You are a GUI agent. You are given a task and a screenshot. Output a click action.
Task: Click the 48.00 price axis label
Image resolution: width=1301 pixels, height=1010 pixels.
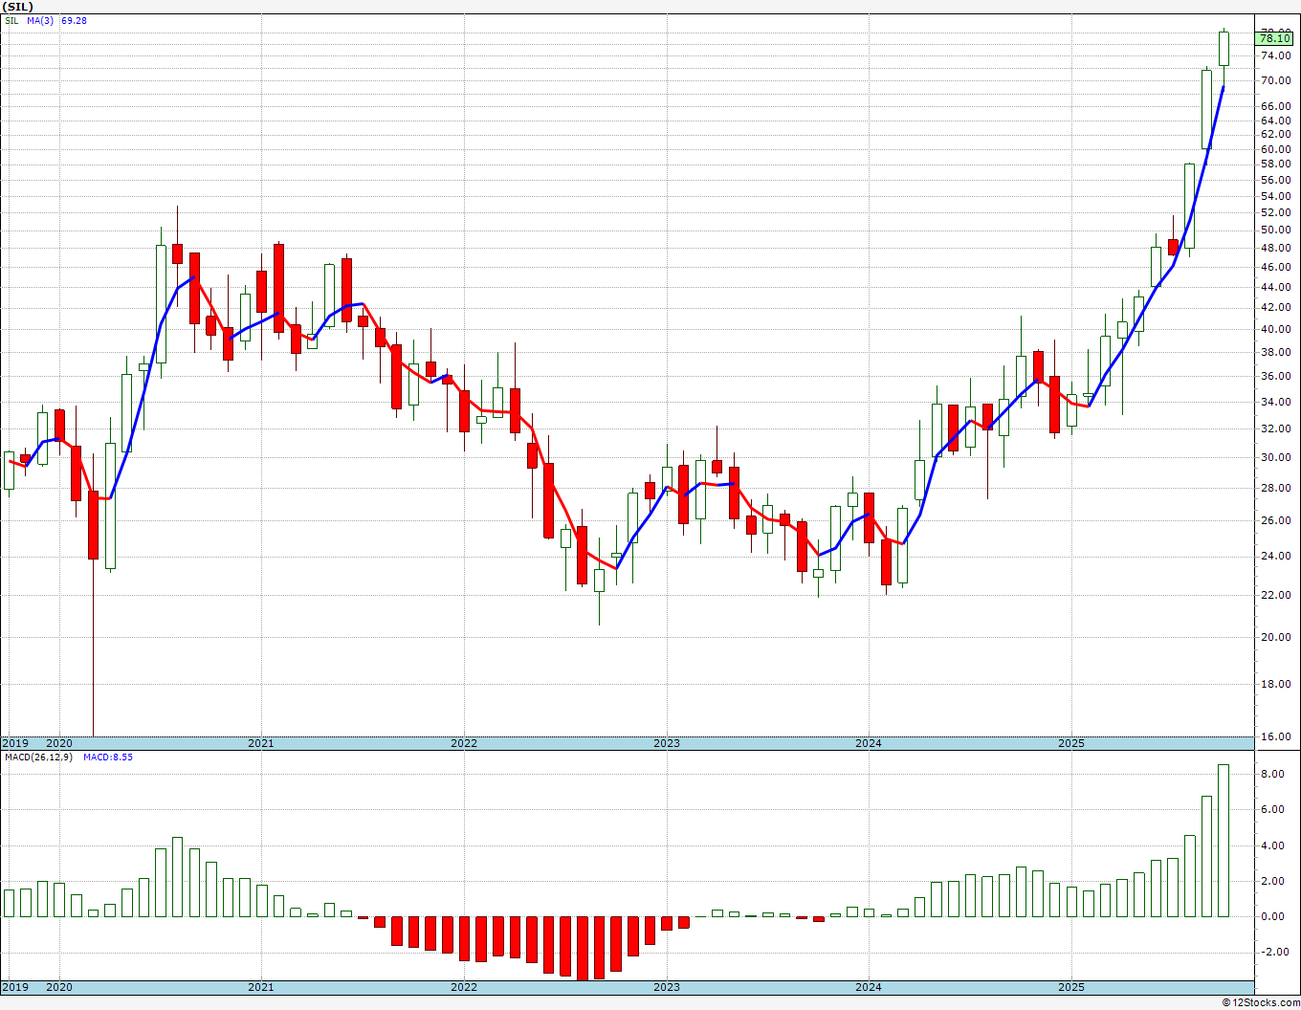click(1275, 248)
